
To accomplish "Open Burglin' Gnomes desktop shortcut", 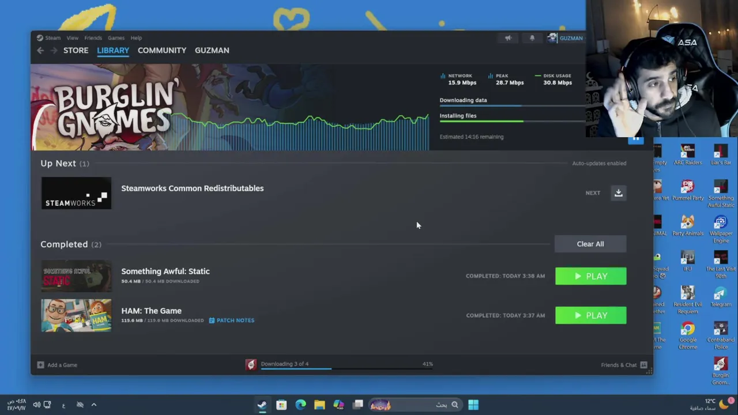I will click(x=721, y=369).
